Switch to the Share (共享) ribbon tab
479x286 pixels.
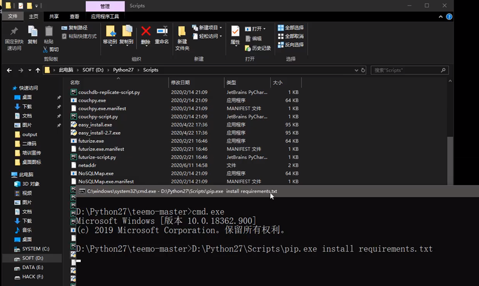[x=54, y=17]
